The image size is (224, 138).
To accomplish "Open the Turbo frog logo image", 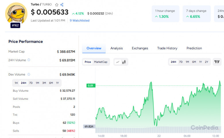I will pyautogui.click(x=16, y=13).
